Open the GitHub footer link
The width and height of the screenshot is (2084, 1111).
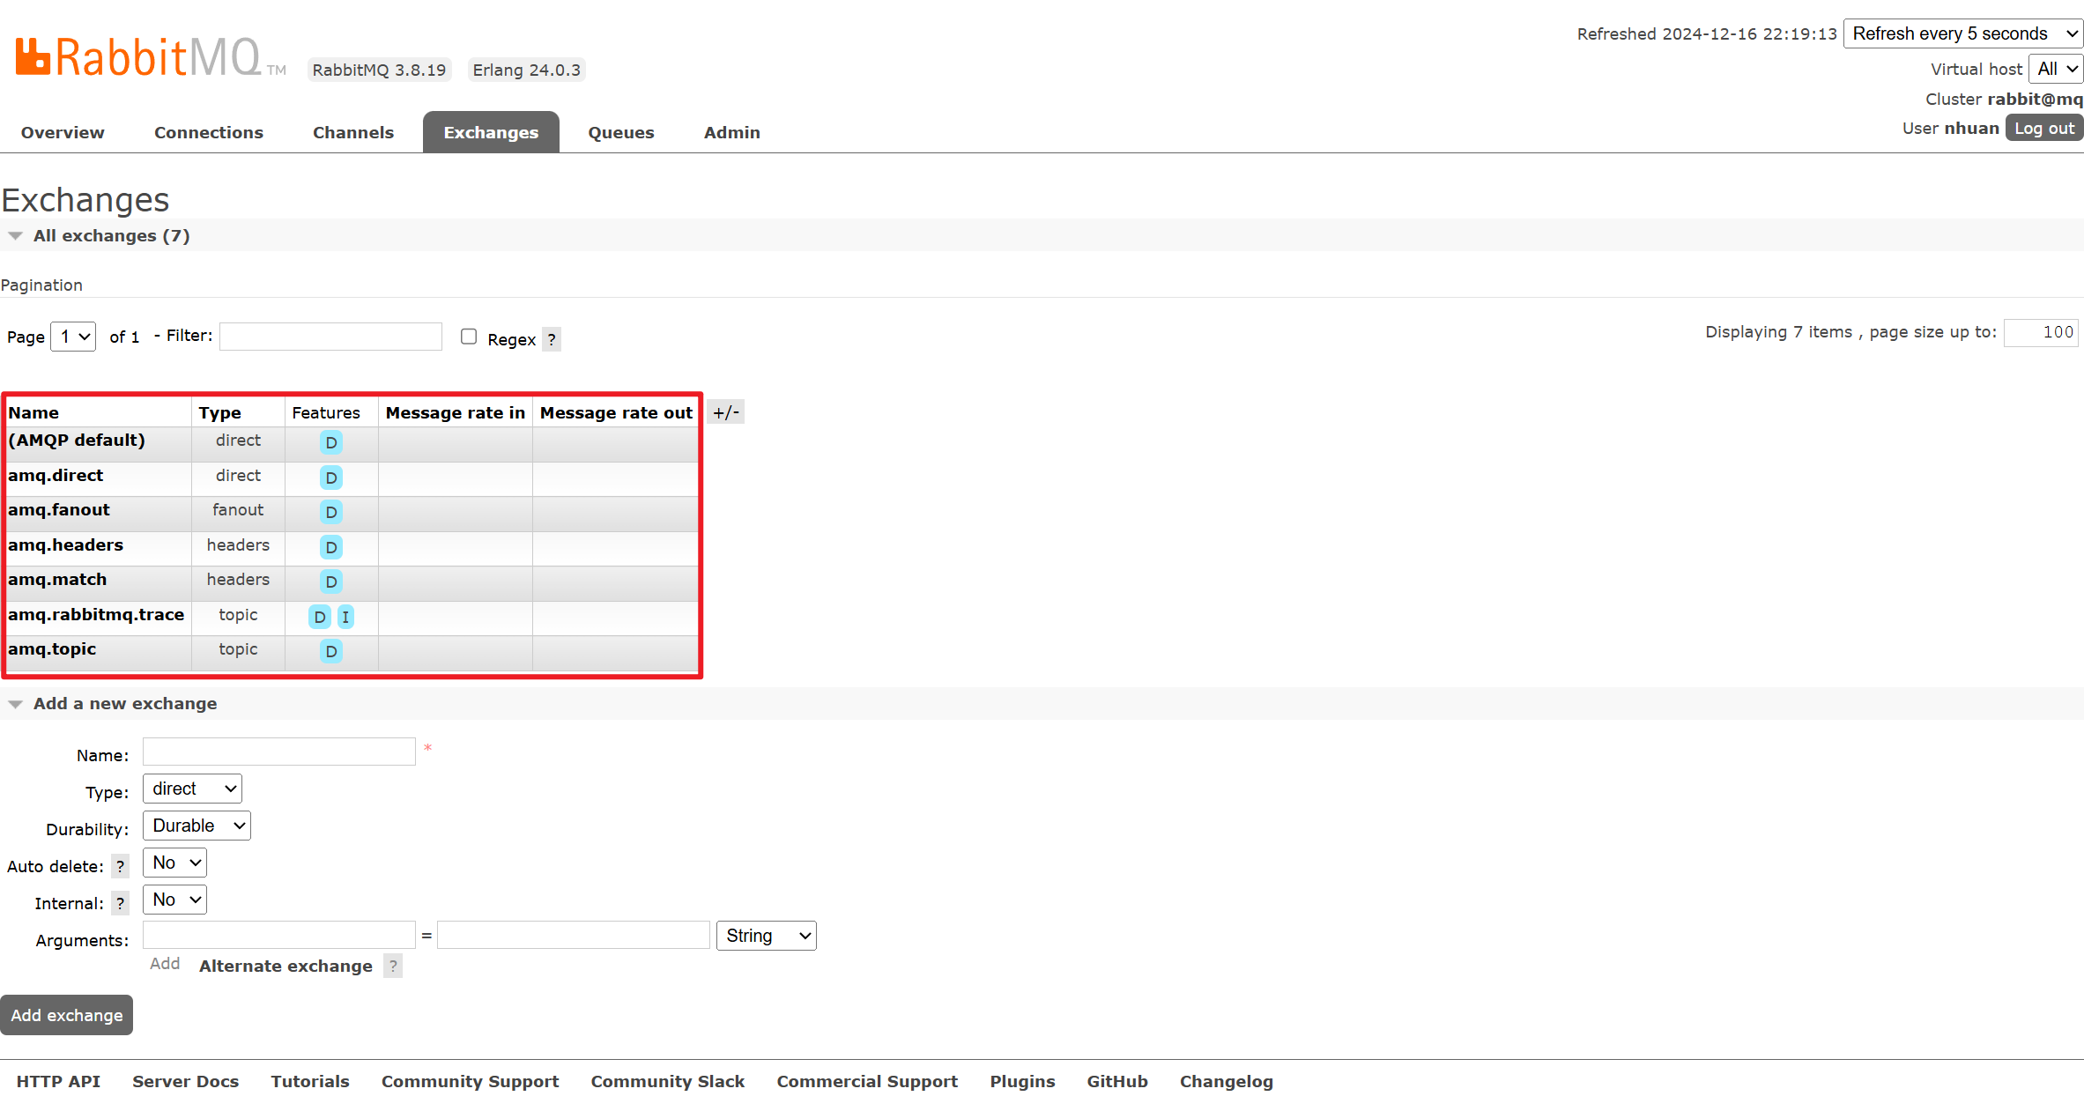pos(1117,1081)
